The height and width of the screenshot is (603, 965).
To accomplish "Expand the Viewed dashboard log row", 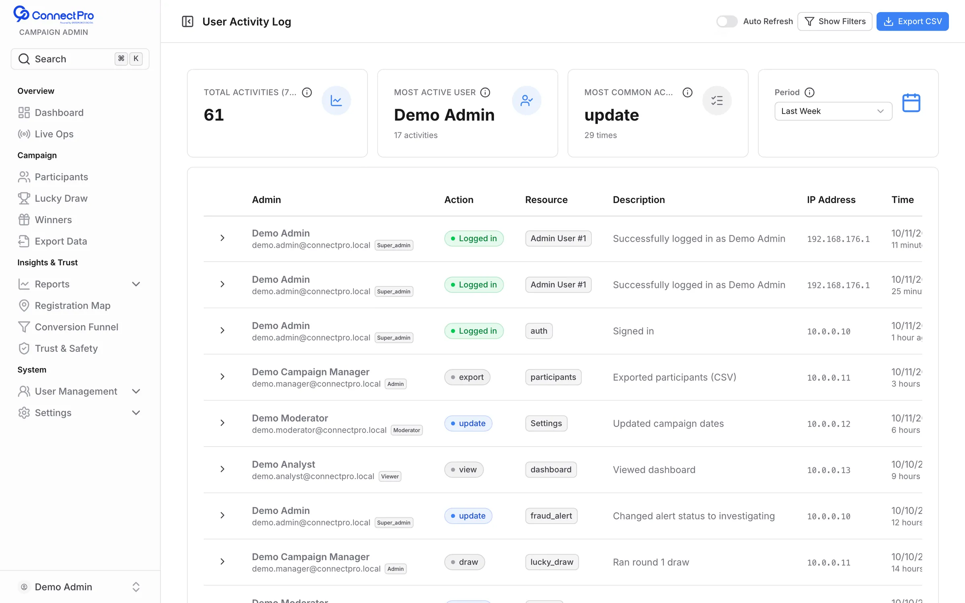I will (x=222, y=469).
